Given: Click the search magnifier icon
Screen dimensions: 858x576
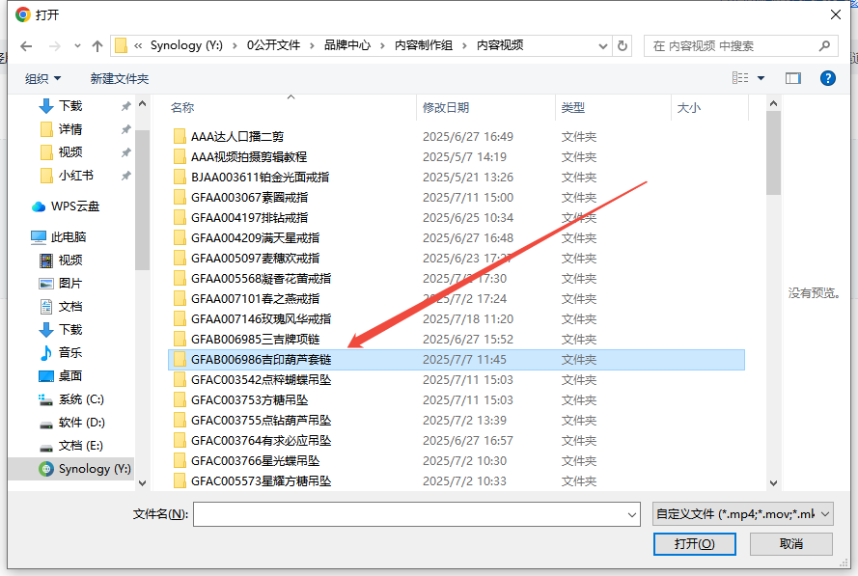Looking at the screenshot, I should [x=825, y=45].
